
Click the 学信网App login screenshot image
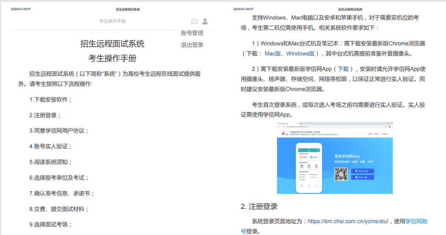(335, 158)
